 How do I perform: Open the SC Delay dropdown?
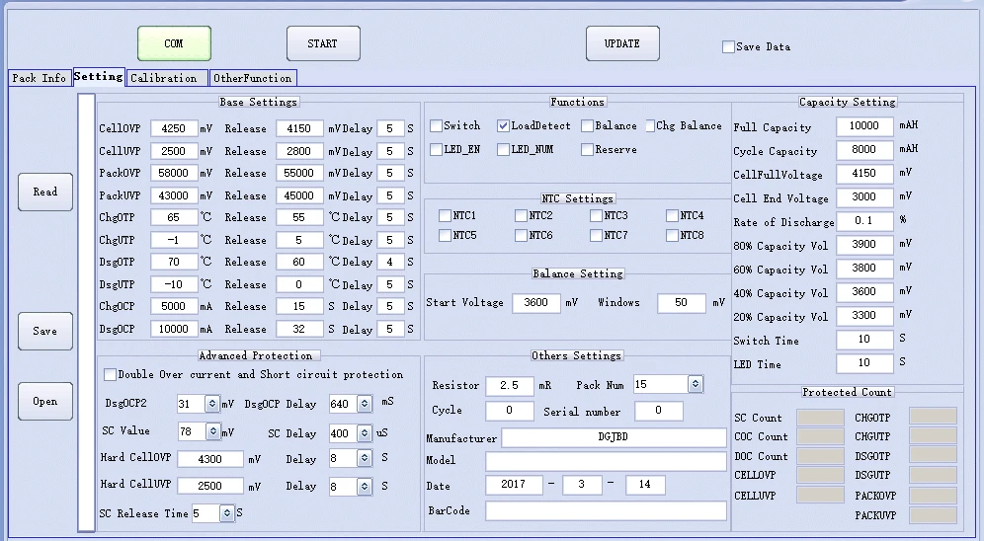(x=366, y=433)
